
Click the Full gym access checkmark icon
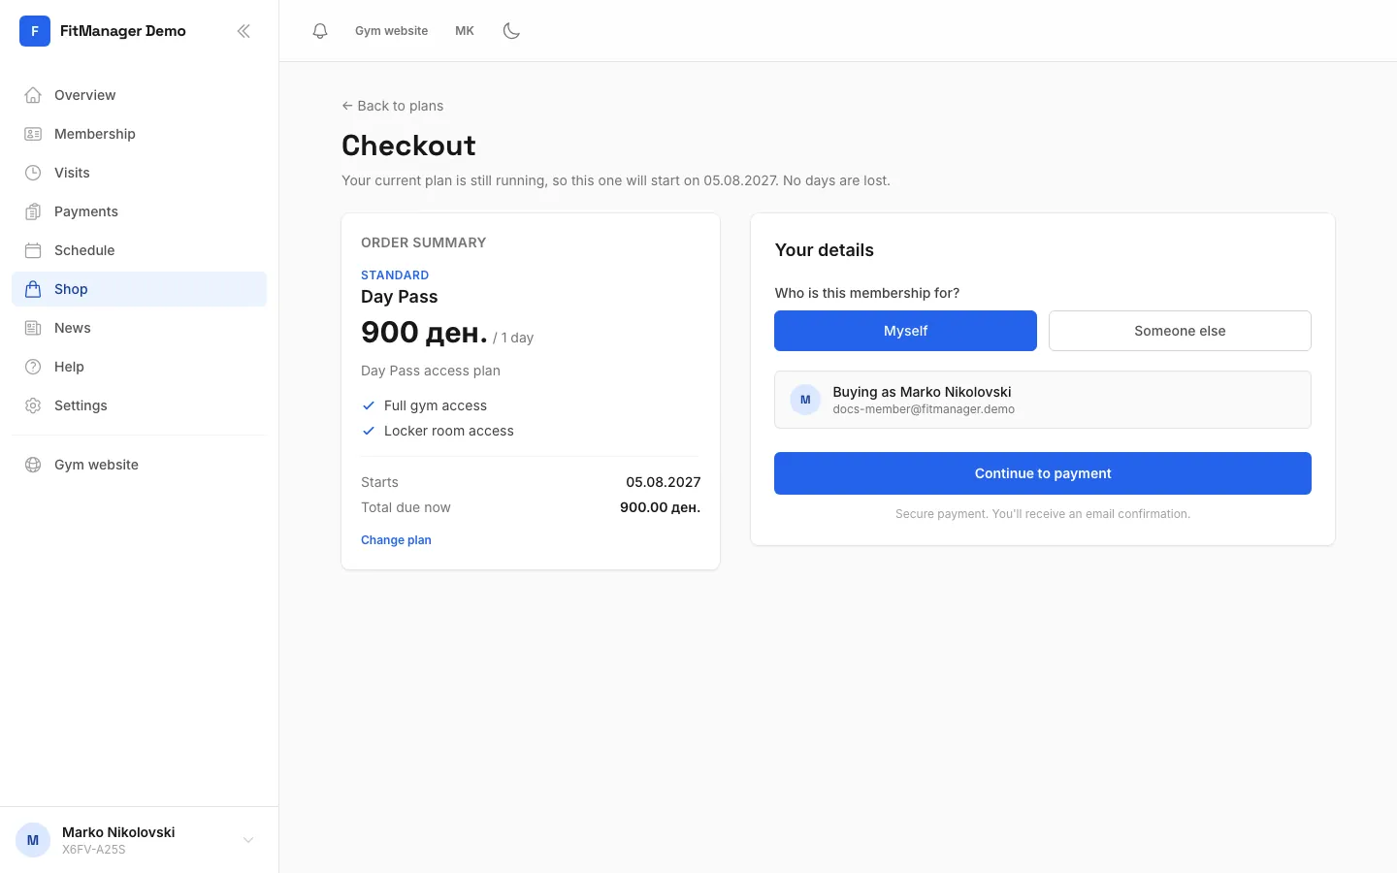tap(369, 405)
